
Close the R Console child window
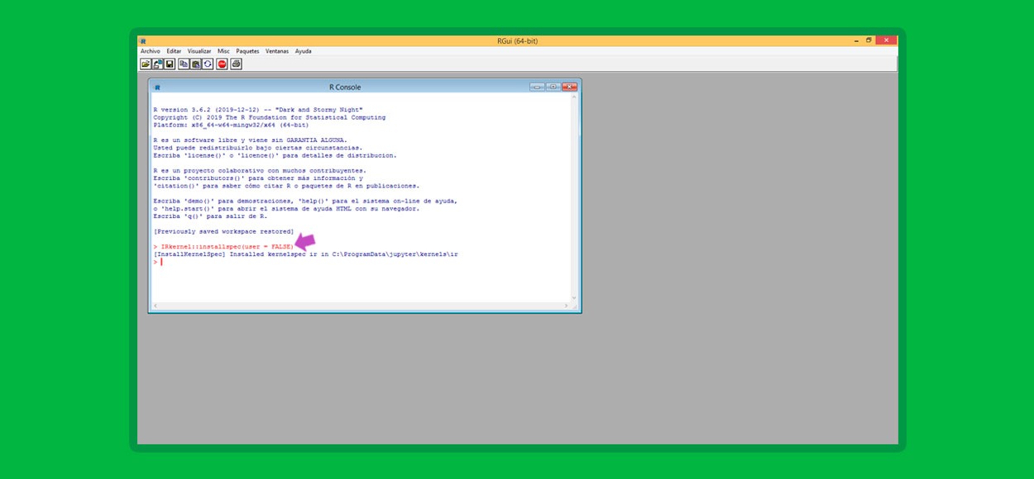[569, 87]
